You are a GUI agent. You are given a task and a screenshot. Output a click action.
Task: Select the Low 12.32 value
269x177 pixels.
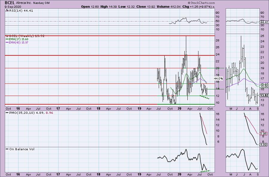click(127, 7)
